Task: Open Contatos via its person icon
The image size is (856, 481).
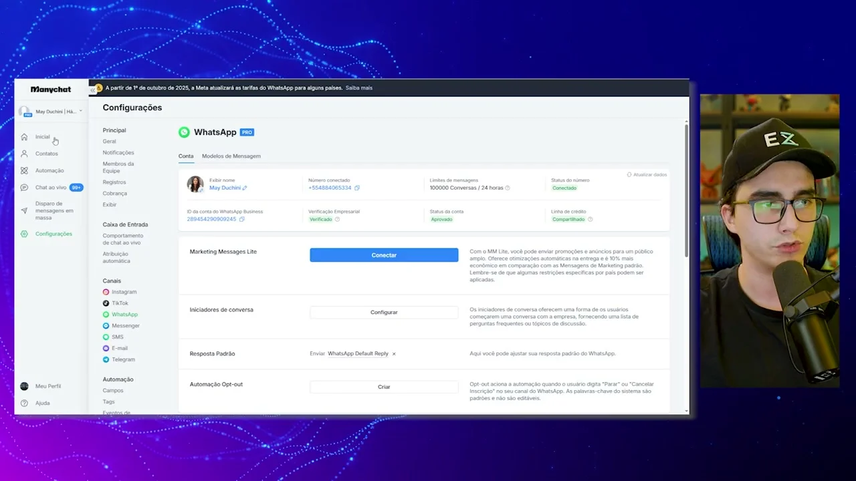Action: [x=24, y=154]
